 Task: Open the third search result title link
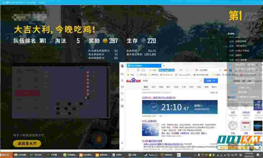pos(152,141)
